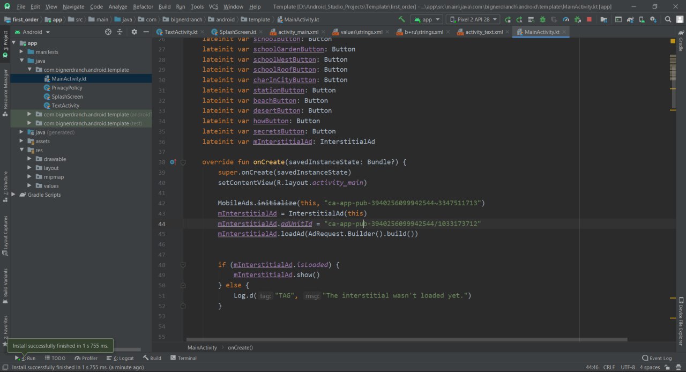The image size is (686, 372).
Task: Expand the manifests folder
Action: [x=22, y=52]
